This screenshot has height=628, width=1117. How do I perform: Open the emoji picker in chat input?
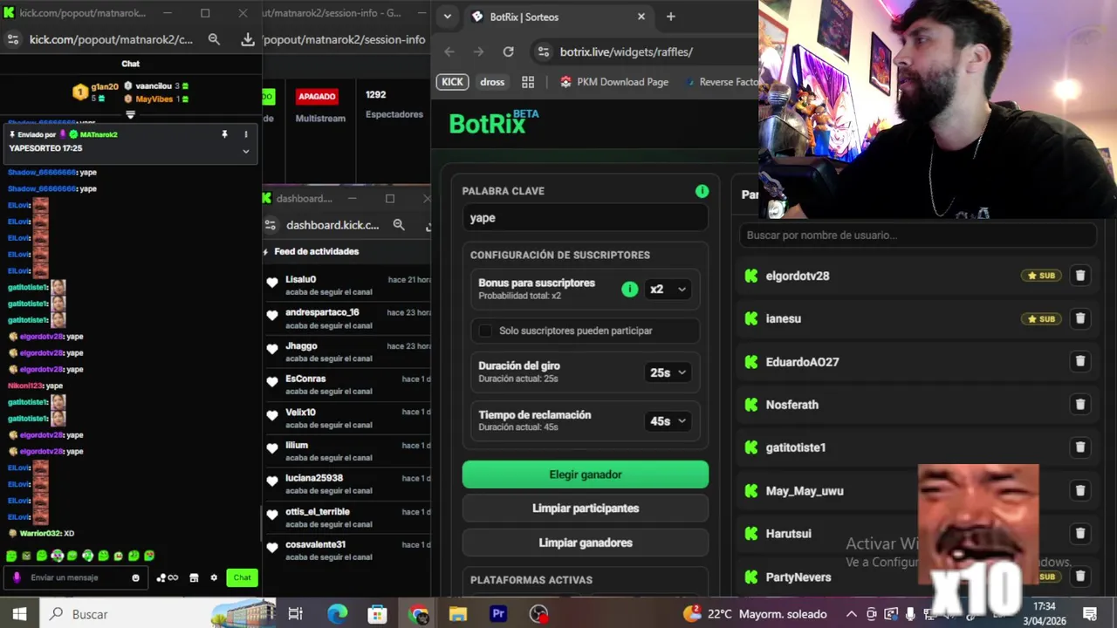click(x=135, y=577)
